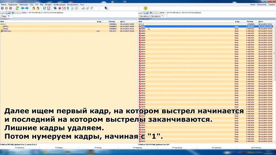The height and width of the screenshot is (155, 276).
Task: Click the two-computers network icon
Action: (x=106, y=8)
